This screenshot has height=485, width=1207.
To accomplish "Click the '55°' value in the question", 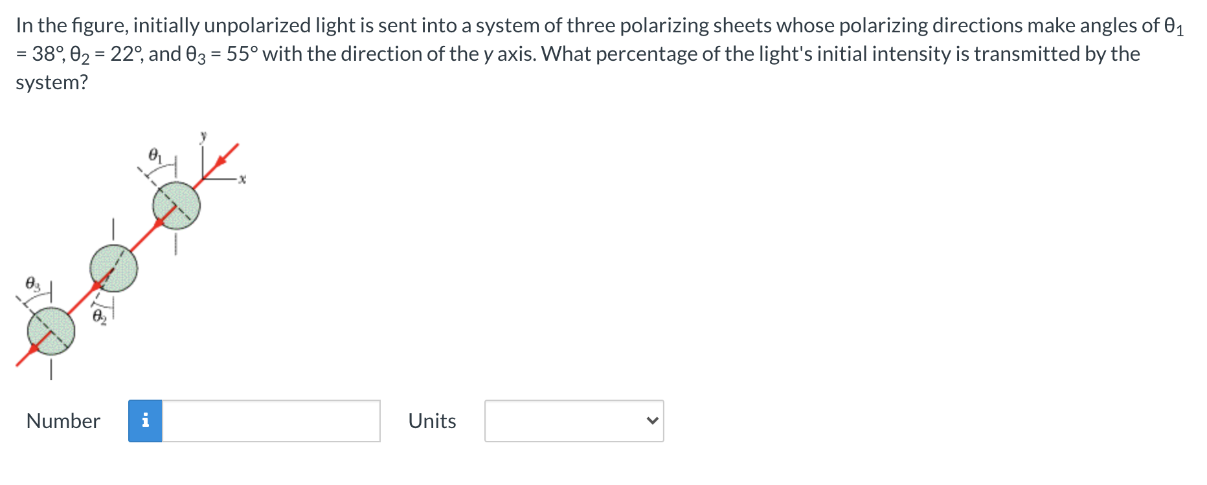I will [x=242, y=54].
